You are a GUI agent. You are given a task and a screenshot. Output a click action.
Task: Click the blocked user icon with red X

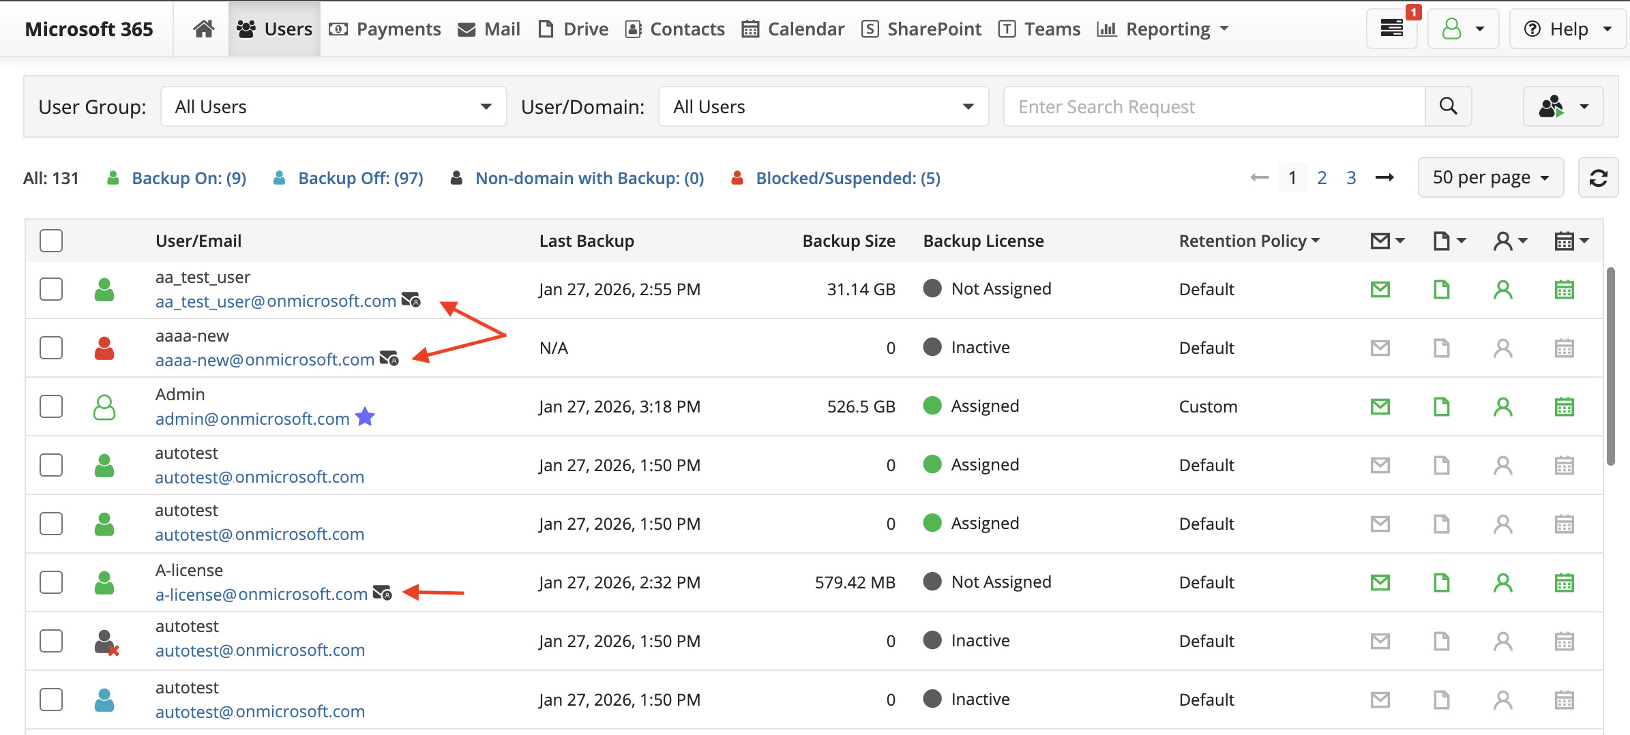coord(106,642)
